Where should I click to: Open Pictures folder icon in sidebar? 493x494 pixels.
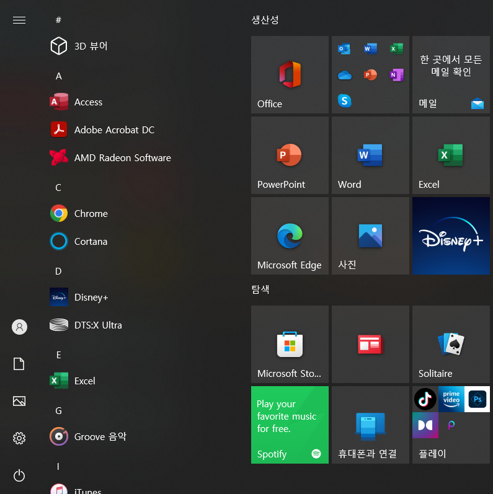pyautogui.click(x=19, y=401)
